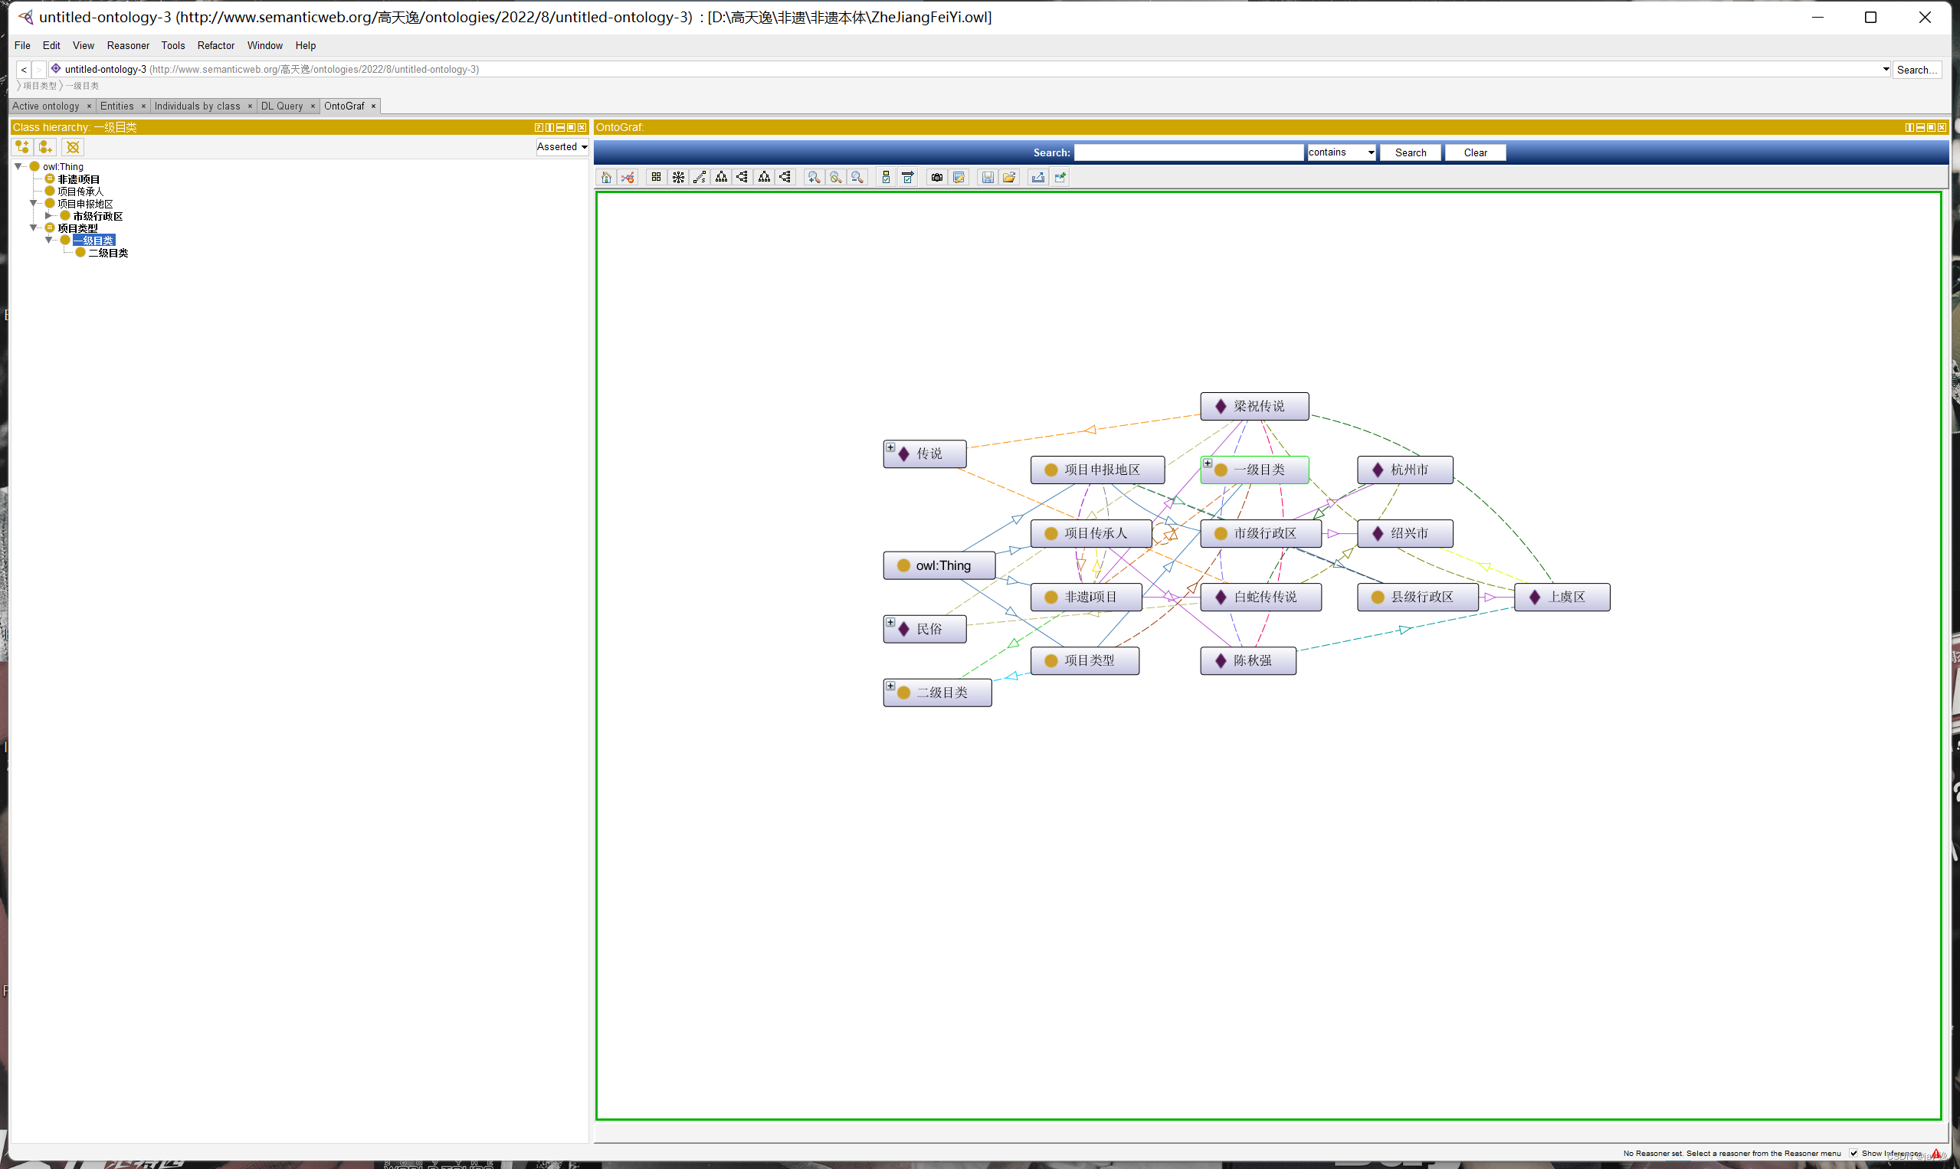Expand the 市级行政区 tree node

pyautogui.click(x=49, y=216)
